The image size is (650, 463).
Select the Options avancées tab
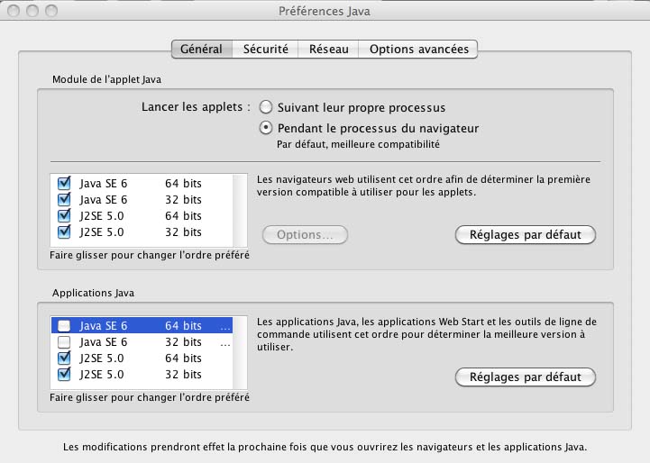click(x=418, y=50)
